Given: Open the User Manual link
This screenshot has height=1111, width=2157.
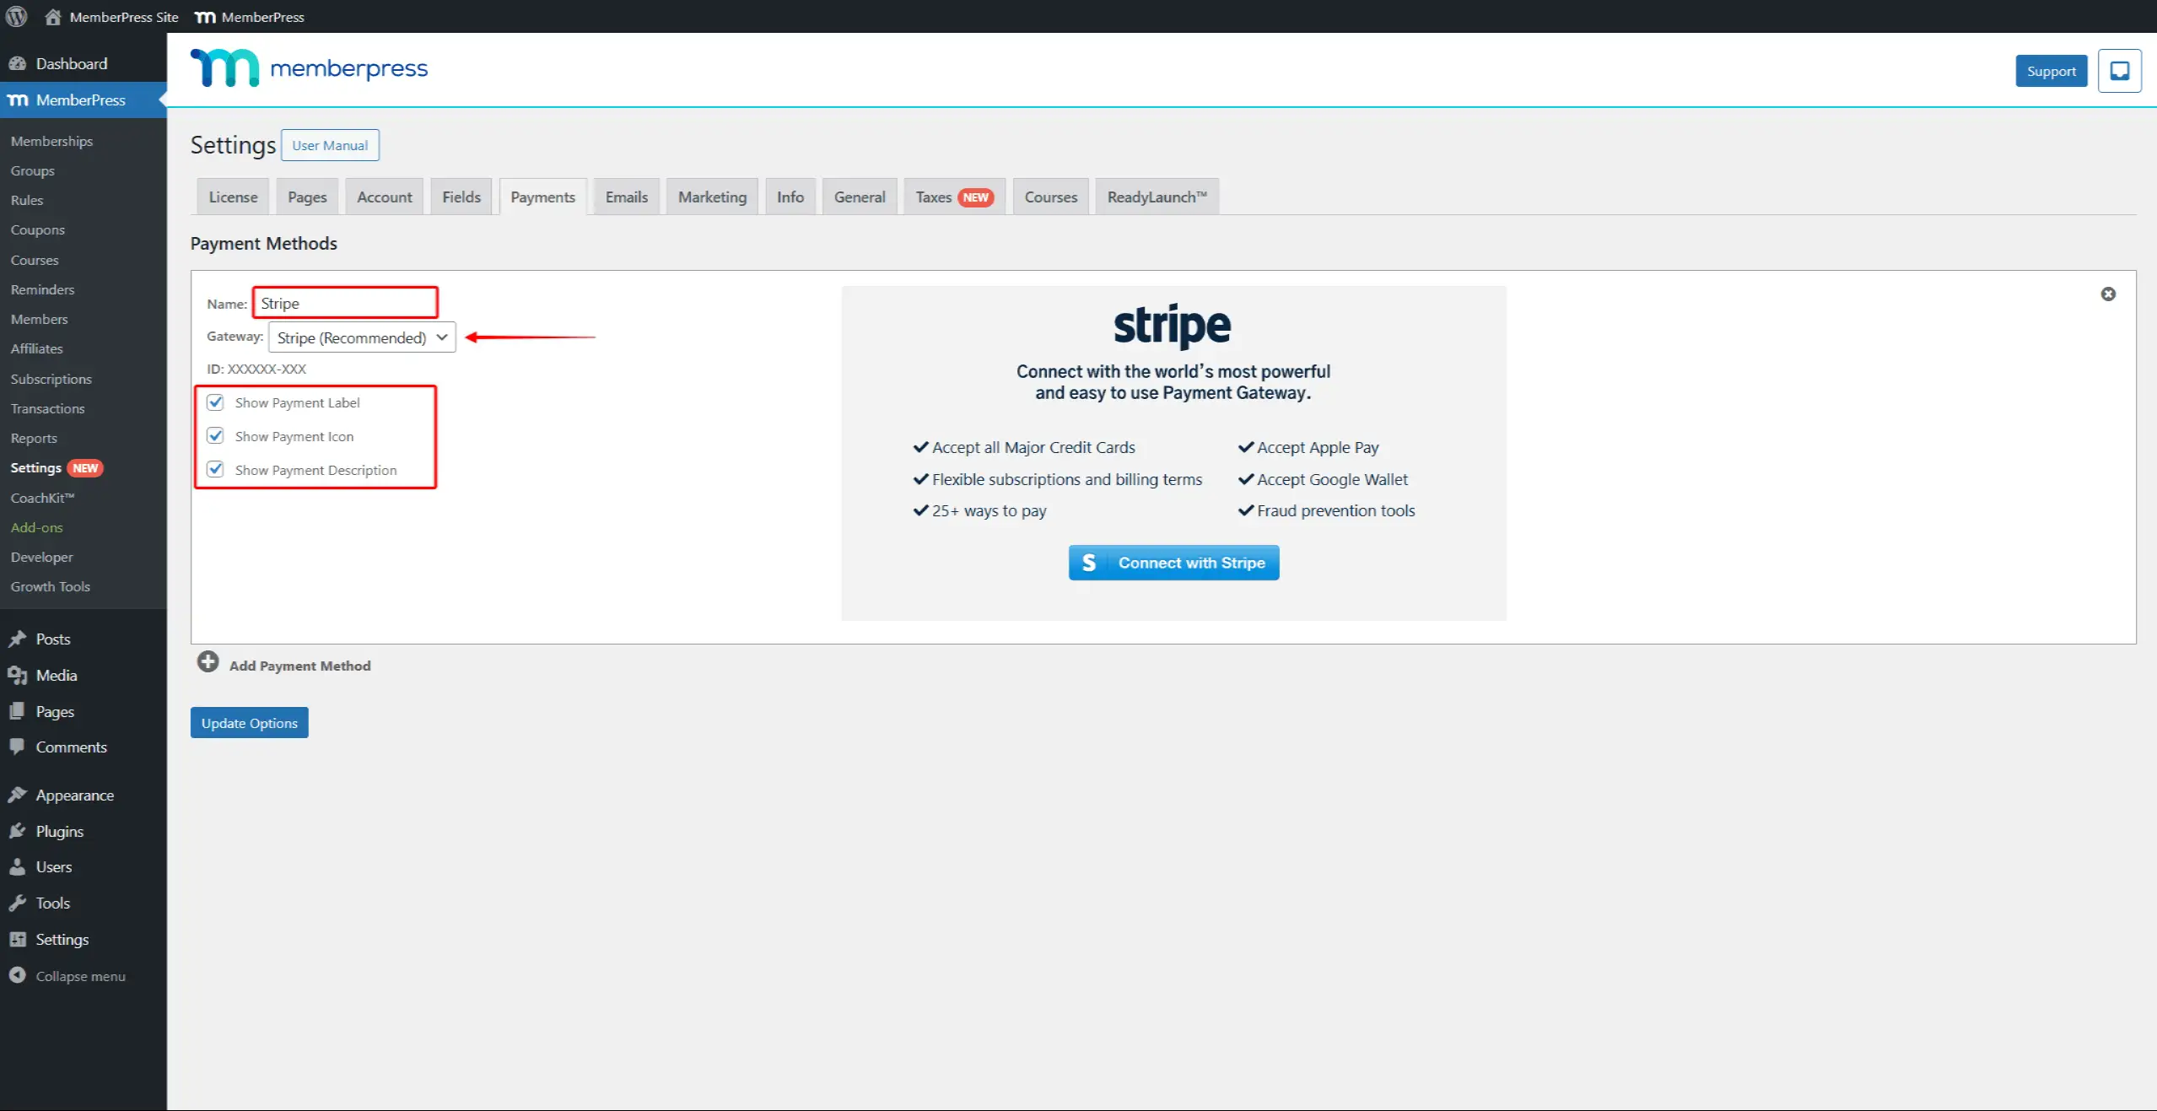Looking at the screenshot, I should pyautogui.click(x=330, y=145).
